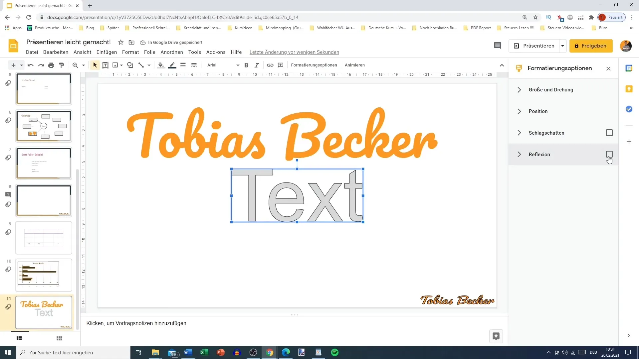Open the Anordnen menu
This screenshot has height=359, width=639.
[x=172, y=52]
